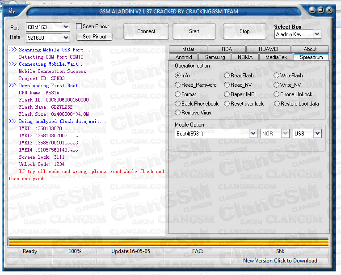Click the Port COM163 text field
The image size is (341, 275).
44,27
